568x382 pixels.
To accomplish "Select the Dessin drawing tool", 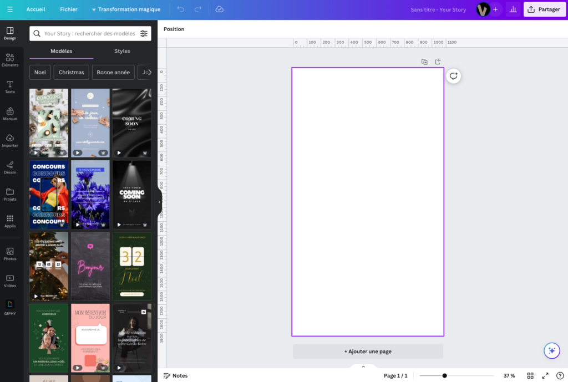I will 10,168.
